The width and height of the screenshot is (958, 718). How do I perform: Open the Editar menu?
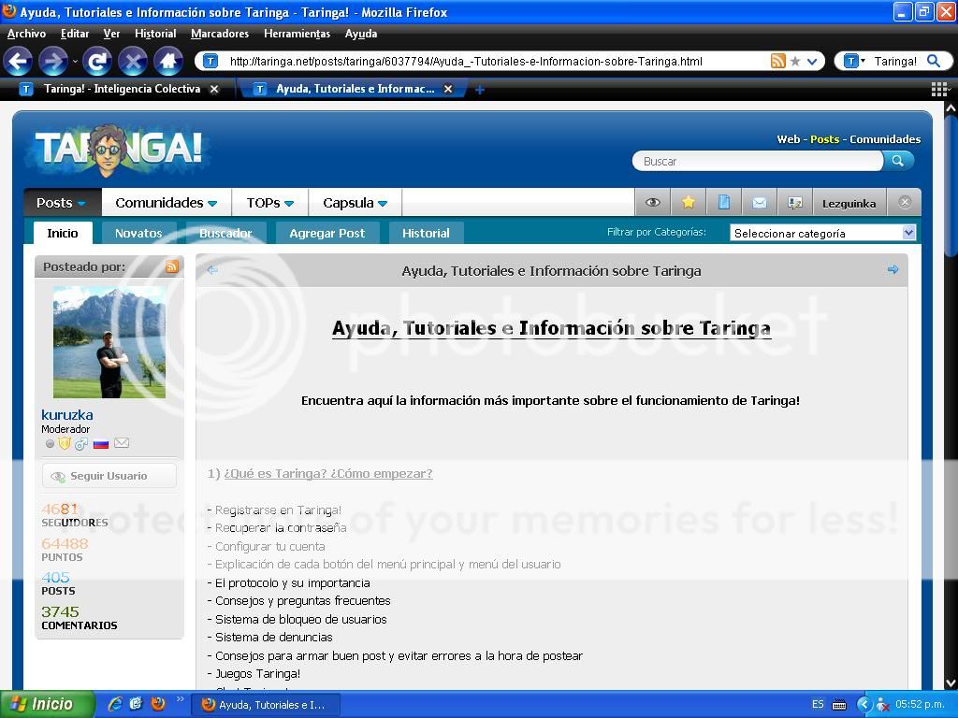75,34
